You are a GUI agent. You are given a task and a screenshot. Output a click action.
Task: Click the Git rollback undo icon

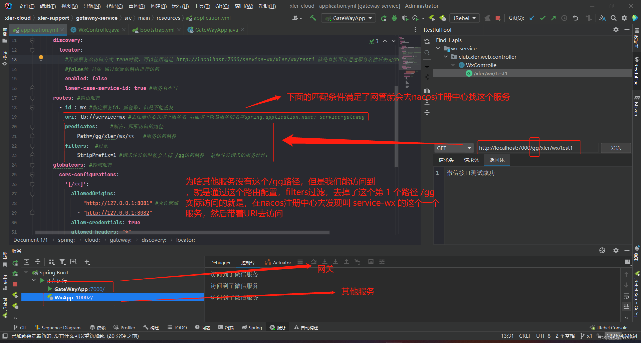click(575, 18)
